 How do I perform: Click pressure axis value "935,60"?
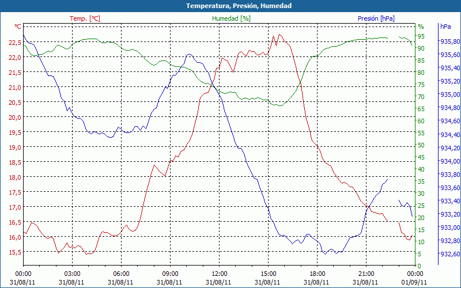450,55
